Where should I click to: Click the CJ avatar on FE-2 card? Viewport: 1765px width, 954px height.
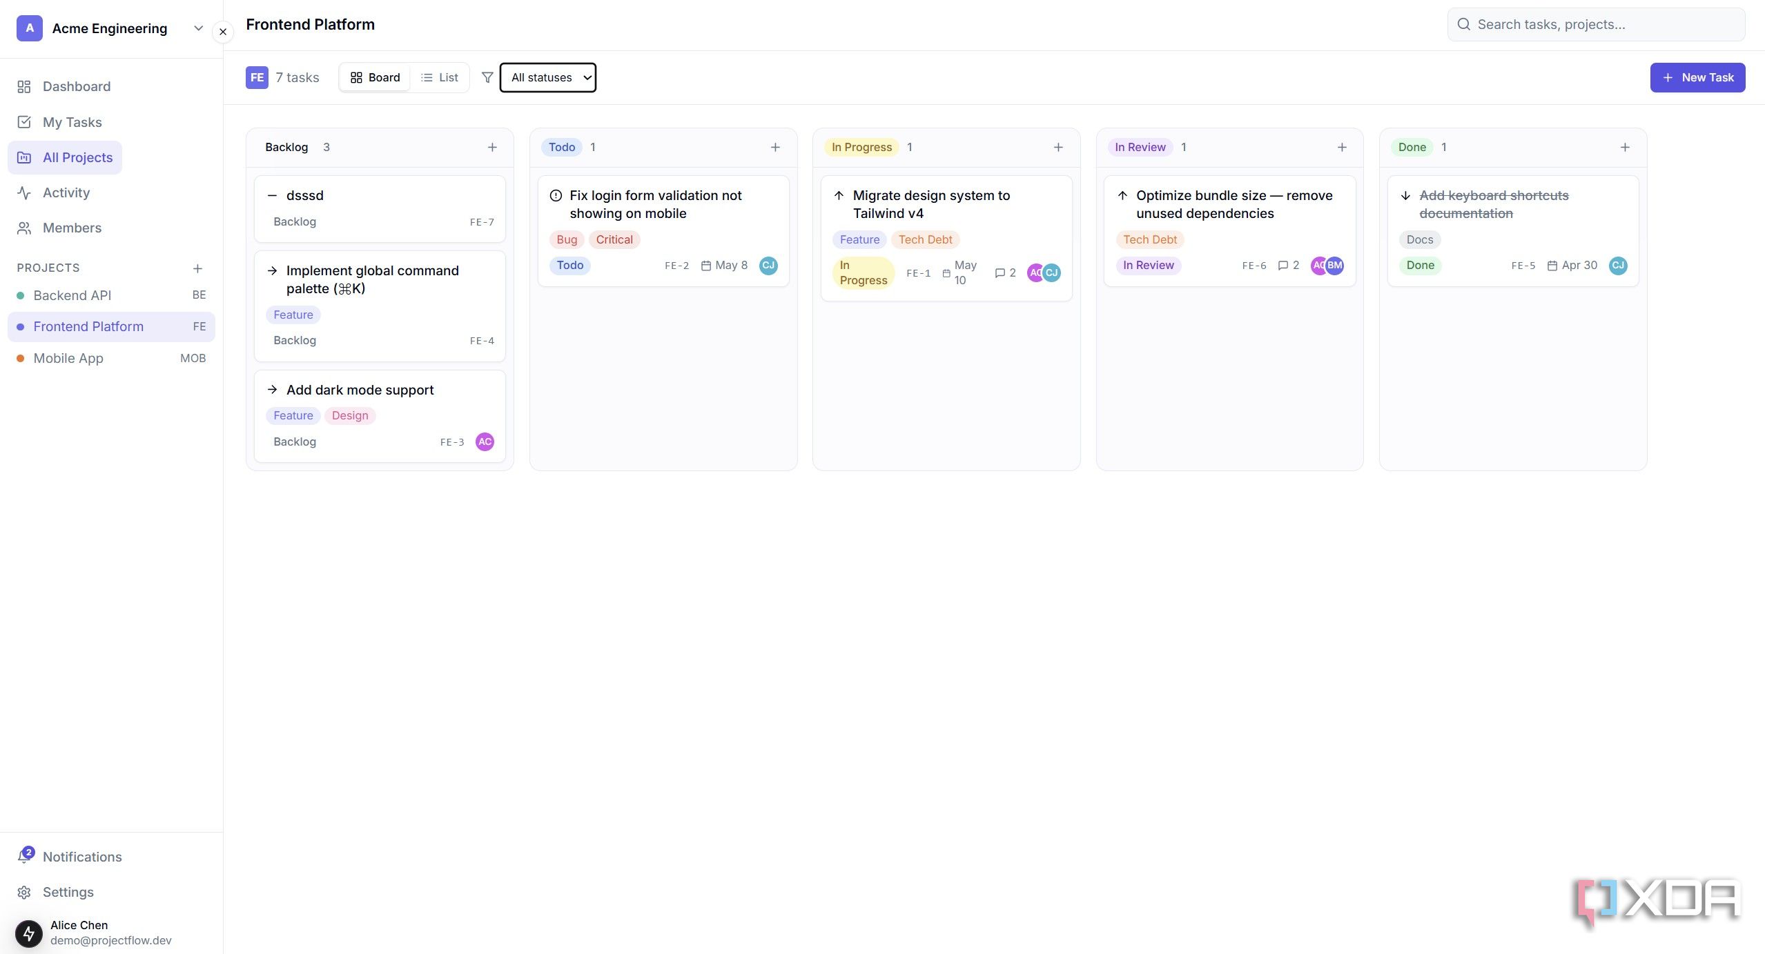(768, 266)
